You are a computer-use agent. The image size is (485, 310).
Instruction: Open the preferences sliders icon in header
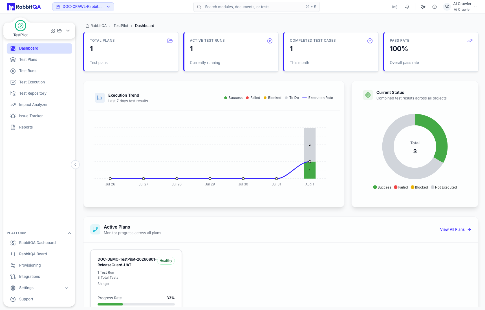[423, 7]
